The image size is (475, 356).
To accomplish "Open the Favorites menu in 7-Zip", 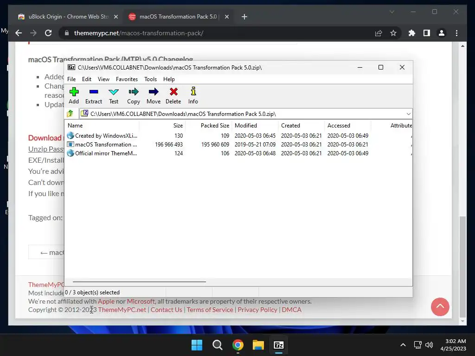I will [127, 79].
